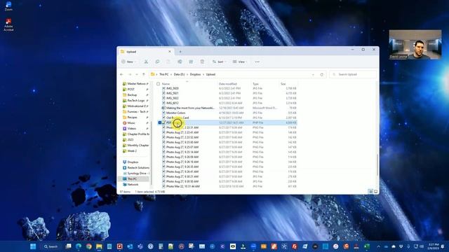Add a new File Explorer tab
This screenshot has width=449, height=252.
pos(180,52)
